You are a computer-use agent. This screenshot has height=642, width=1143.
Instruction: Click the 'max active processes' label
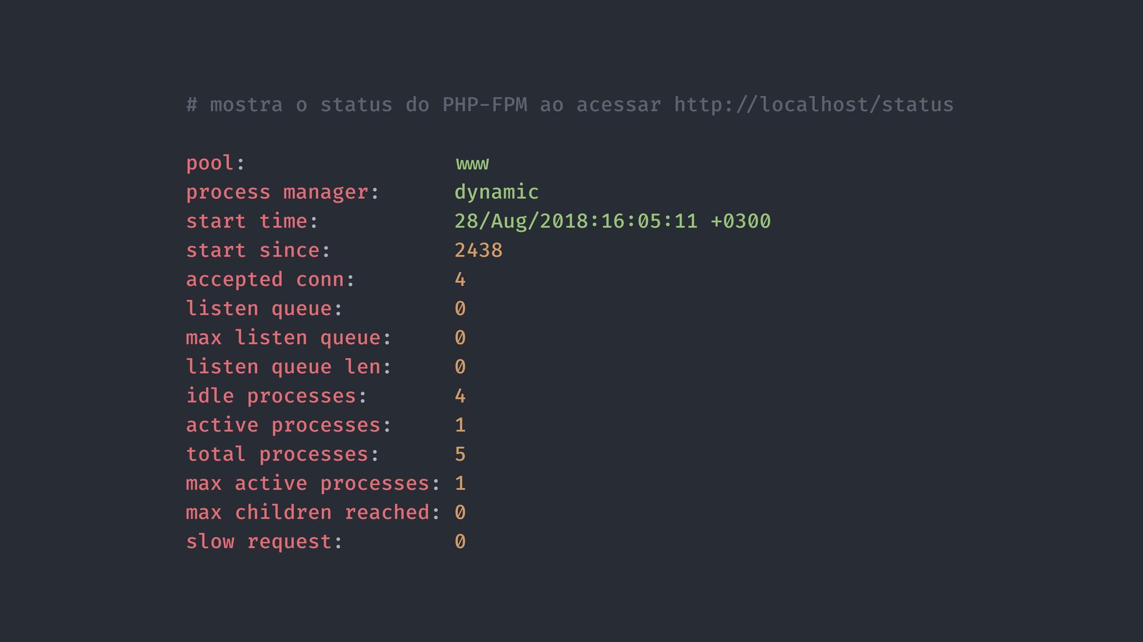[x=307, y=483]
